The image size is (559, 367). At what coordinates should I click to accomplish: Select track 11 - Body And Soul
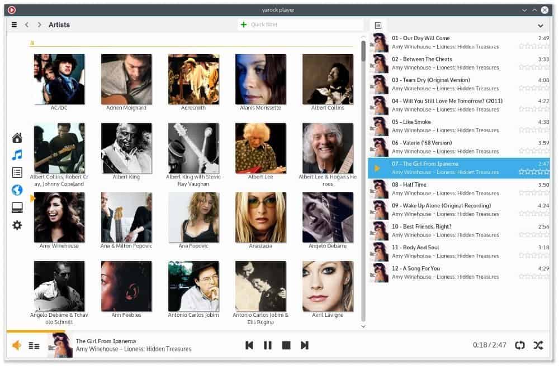pyautogui.click(x=459, y=252)
